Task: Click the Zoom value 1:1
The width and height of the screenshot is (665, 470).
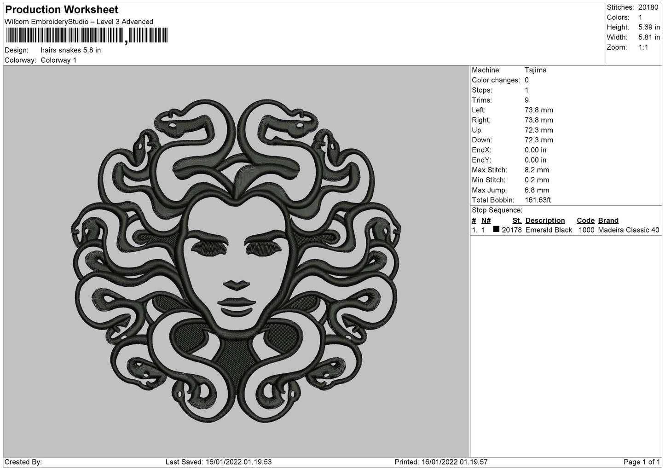Action: tap(643, 47)
